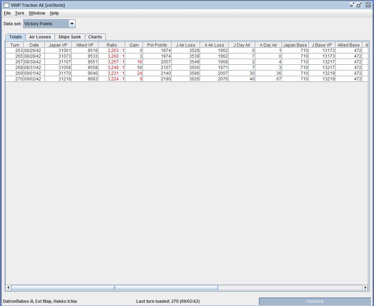The width and height of the screenshot is (374, 306).
Task: Select Japan VP cell 31107
Action: [58, 62]
